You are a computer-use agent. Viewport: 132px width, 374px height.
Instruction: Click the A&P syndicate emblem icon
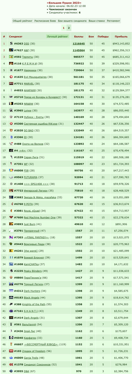11,50
